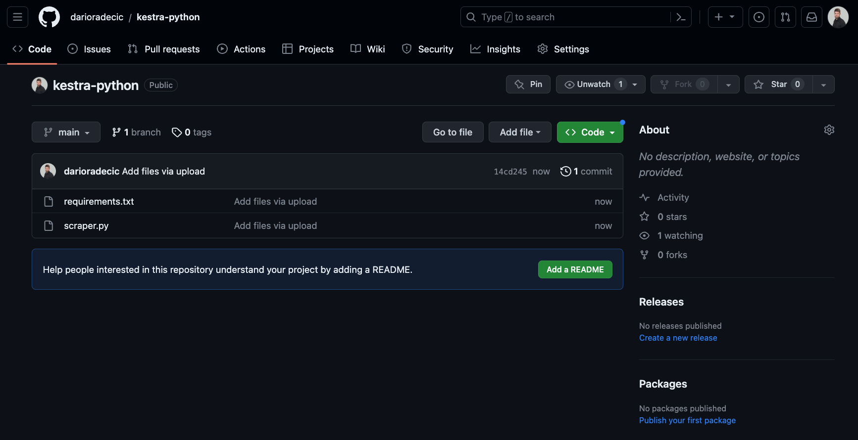Open the Insights tab
This screenshot has height=440, width=858.
click(x=495, y=49)
